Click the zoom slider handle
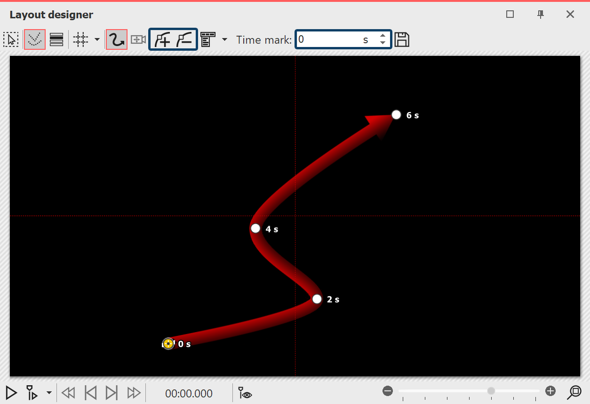 (491, 391)
